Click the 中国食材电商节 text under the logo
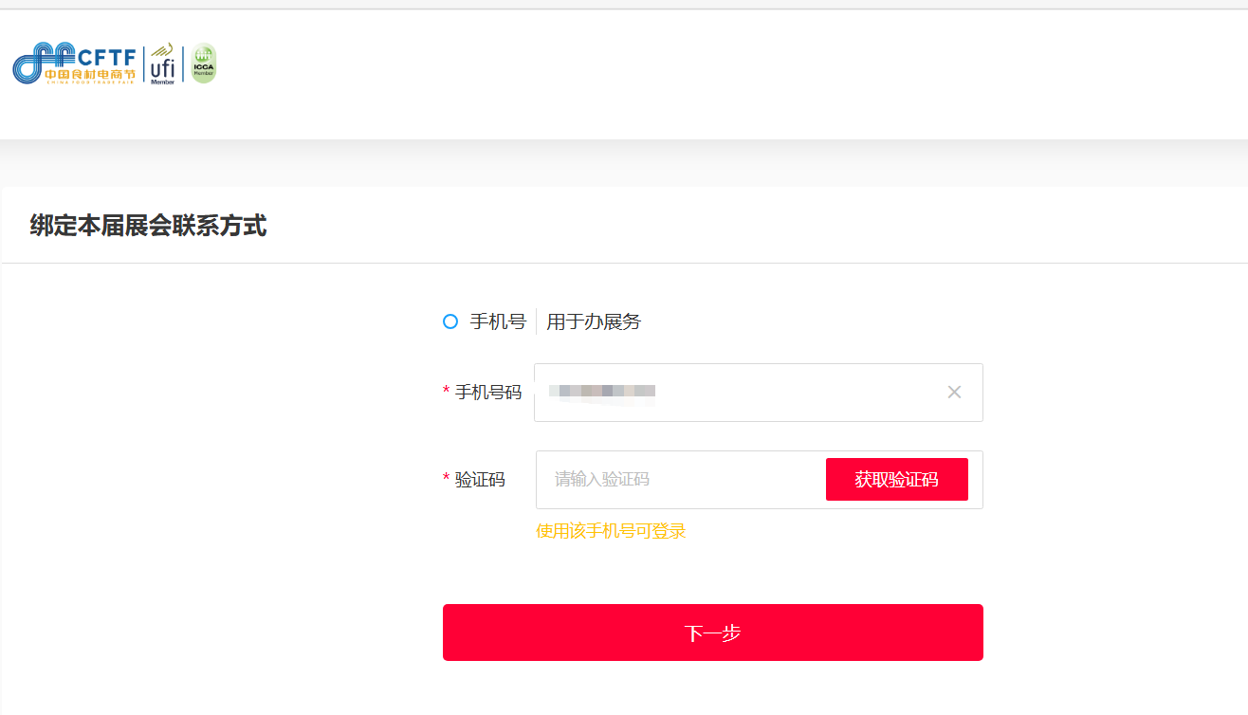The width and height of the screenshot is (1248, 715). pos(90,74)
